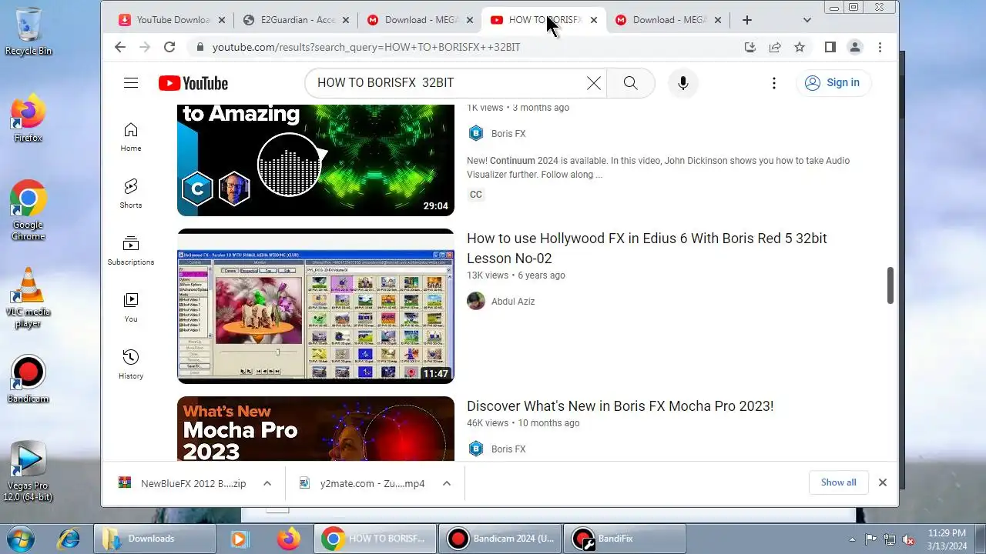Open Bandicam desktop shortcut
This screenshot has height=554, width=986.
[x=29, y=379]
